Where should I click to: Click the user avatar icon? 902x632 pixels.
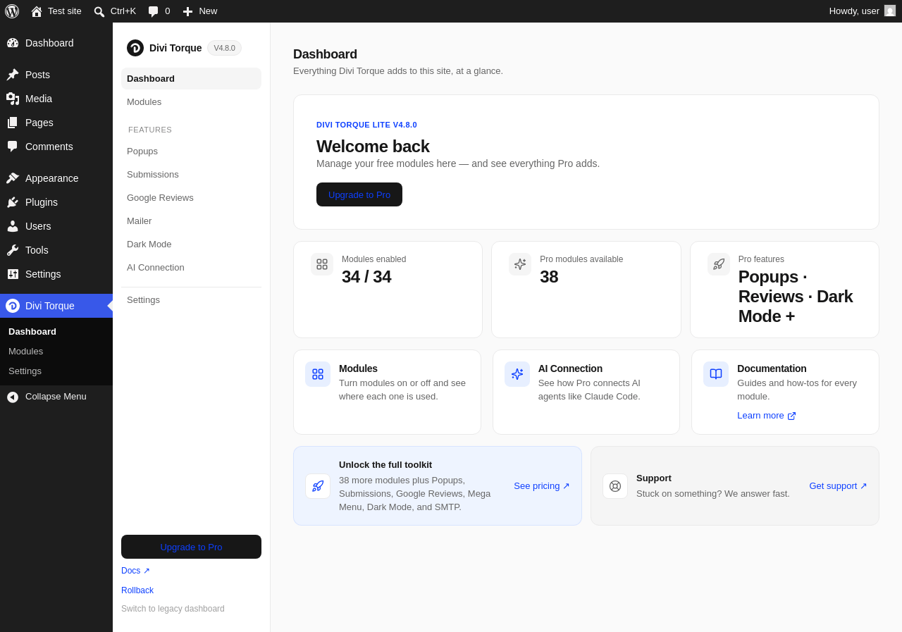tap(890, 11)
